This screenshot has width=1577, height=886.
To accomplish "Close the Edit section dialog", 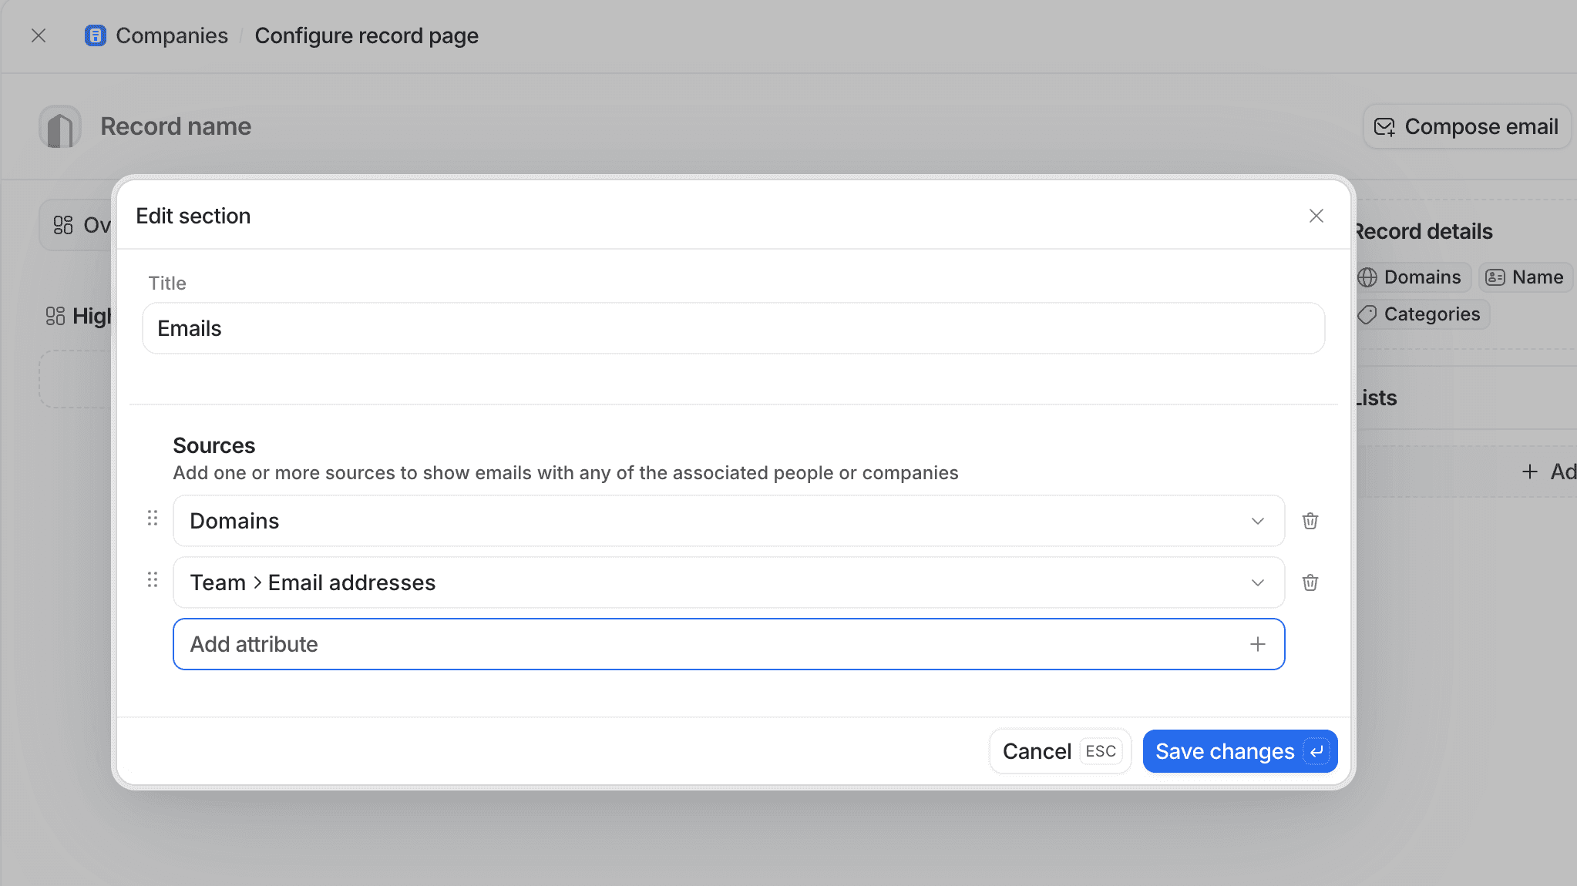I will (x=1316, y=216).
